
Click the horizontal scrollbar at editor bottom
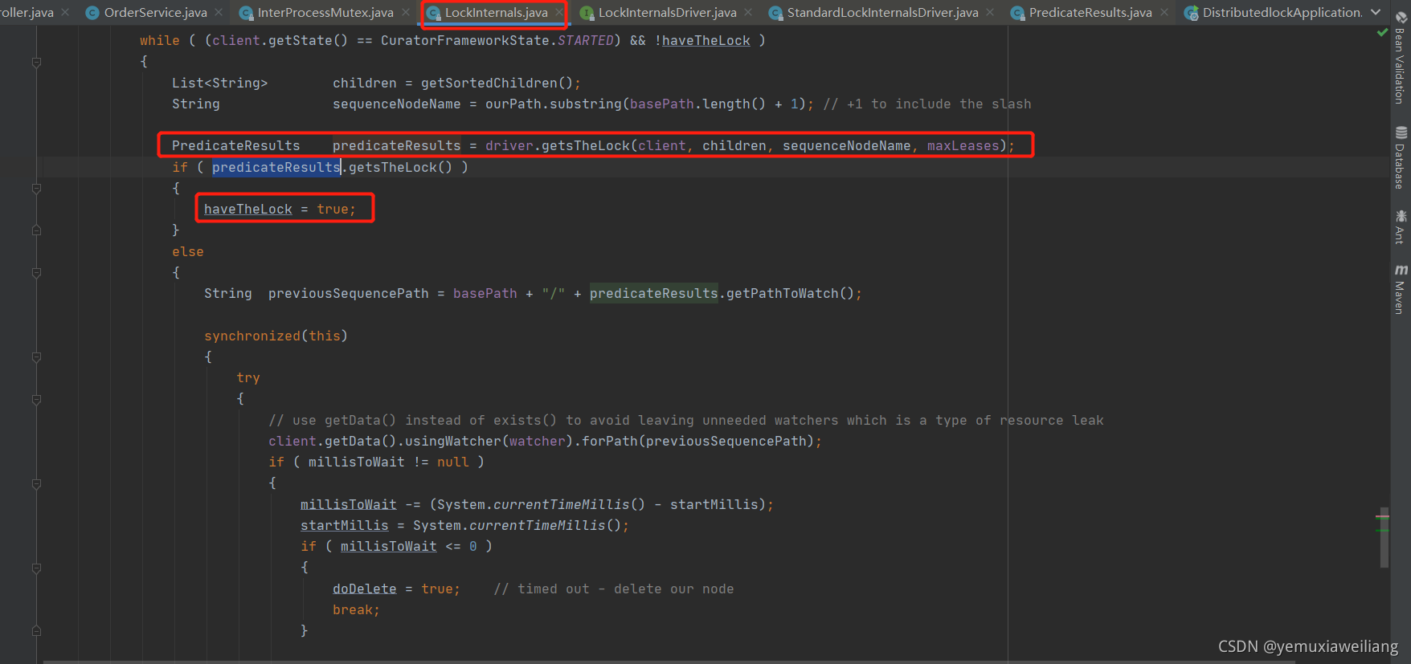(x=667, y=662)
